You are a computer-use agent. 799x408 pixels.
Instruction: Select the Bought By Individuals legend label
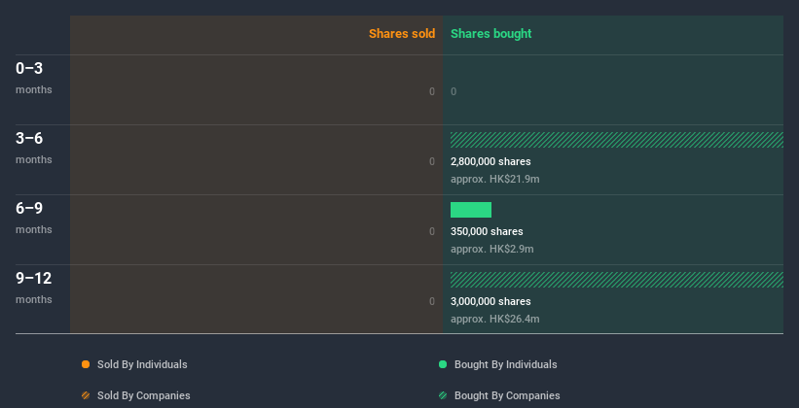pos(505,364)
